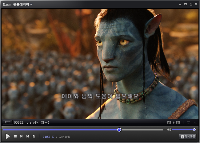The height and width of the screenshot is (143, 200).
Task: Minimize the player window
Action: pyautogui.click(x=180, y=5)
